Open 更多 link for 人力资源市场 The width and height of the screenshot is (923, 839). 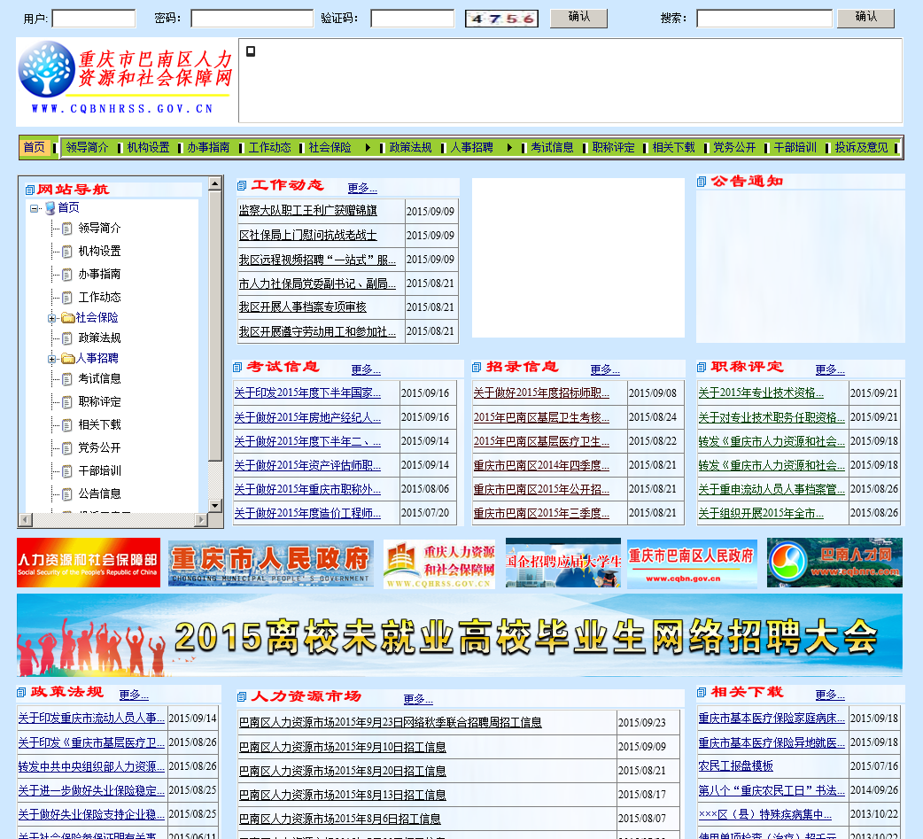click(418, 699)
